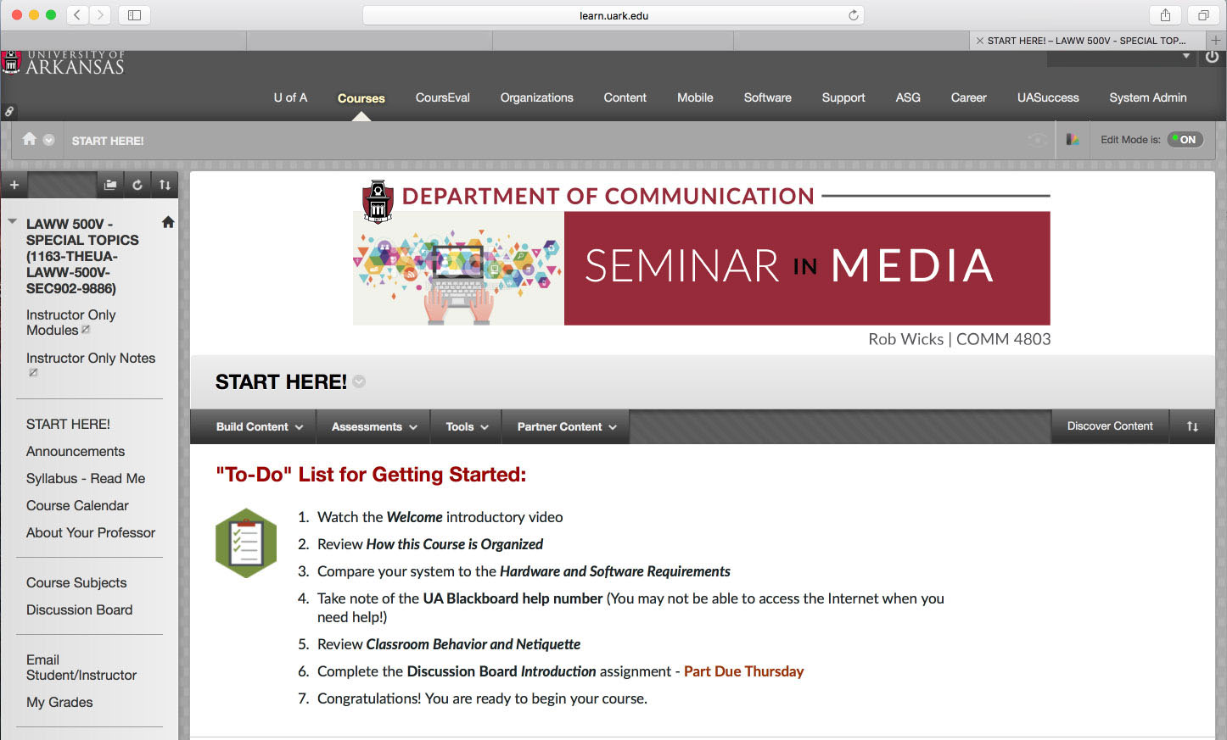Open Announcements in the course menu
The width and height of the screenshot is (1227, 740).
point(76,451)
